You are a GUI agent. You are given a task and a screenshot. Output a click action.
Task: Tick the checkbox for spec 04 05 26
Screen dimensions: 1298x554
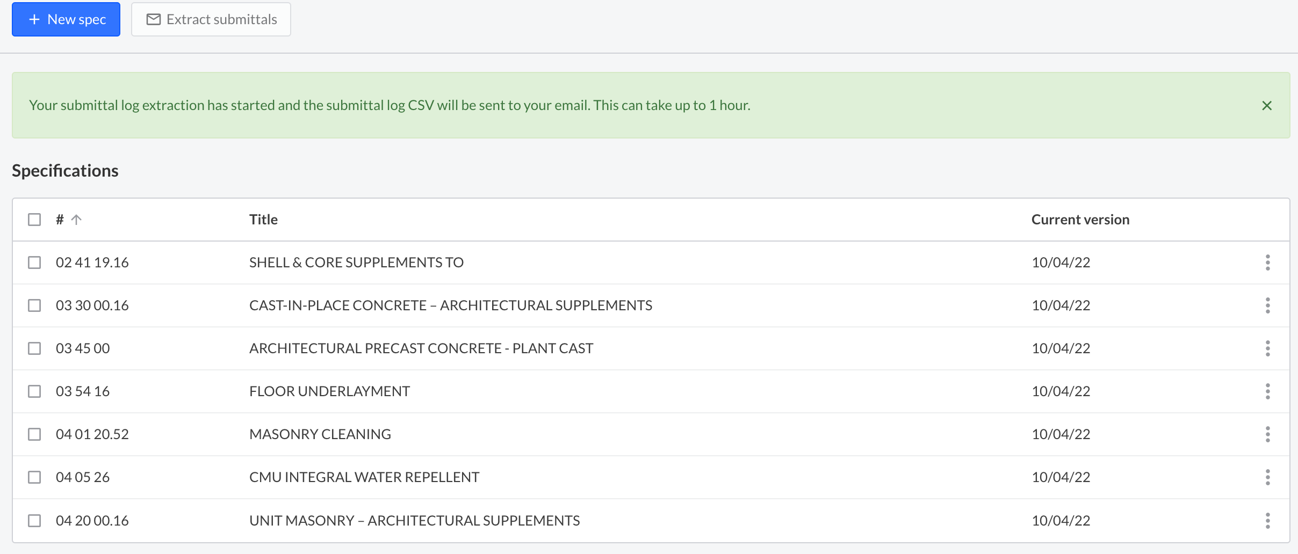pos(34,477)
